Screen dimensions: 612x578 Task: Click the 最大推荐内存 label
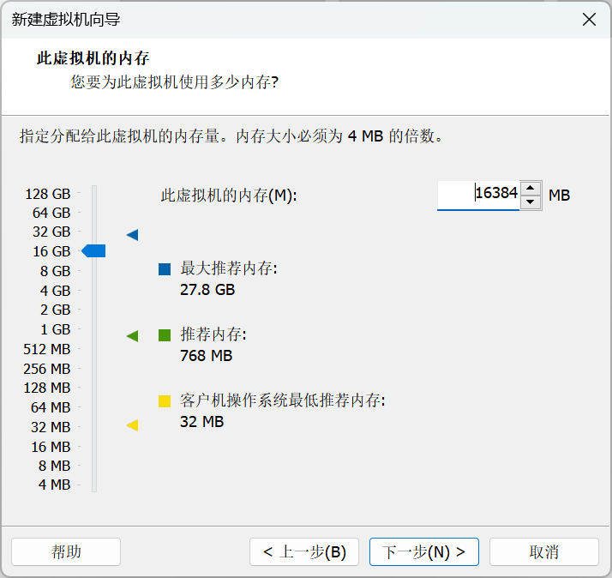pyautogui.click(x=228, y=268)
